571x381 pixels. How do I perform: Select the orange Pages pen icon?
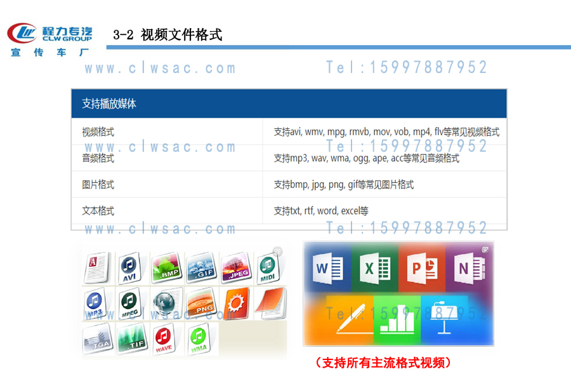350,320
